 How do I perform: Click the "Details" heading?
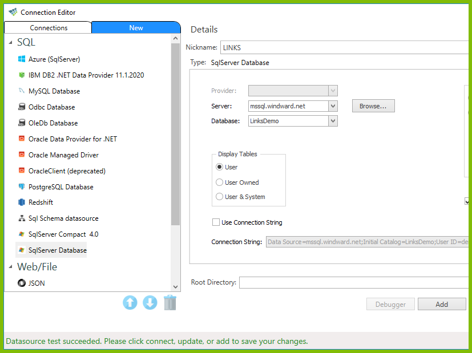[x=204, y=30]
